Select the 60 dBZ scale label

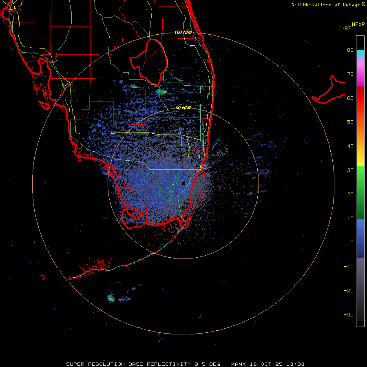350,98
